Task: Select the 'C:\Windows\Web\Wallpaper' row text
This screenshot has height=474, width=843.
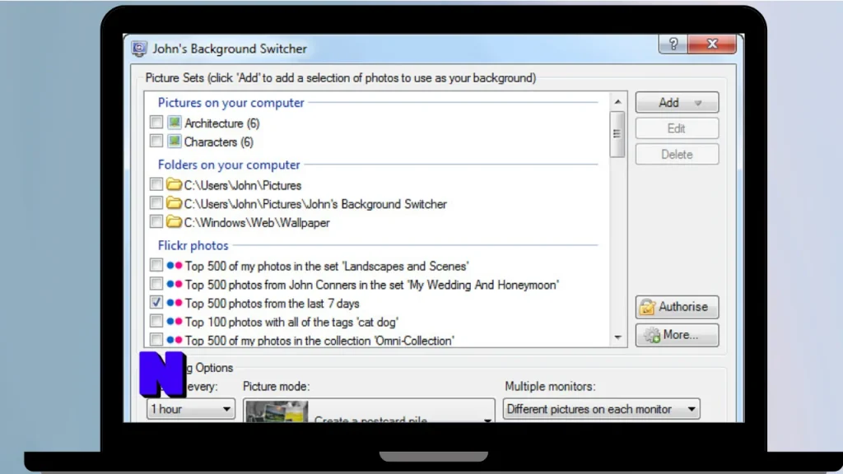Action: pos(257,222)
